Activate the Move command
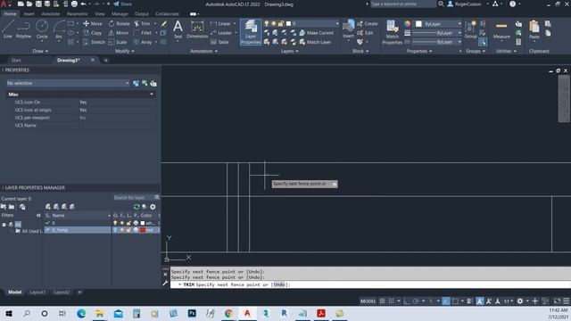 tap(93, 24)
